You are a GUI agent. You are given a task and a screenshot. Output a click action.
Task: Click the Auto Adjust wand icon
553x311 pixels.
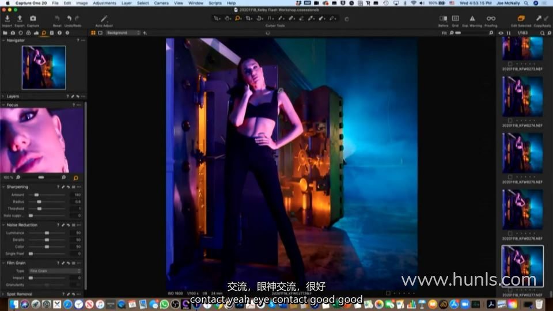104,18
